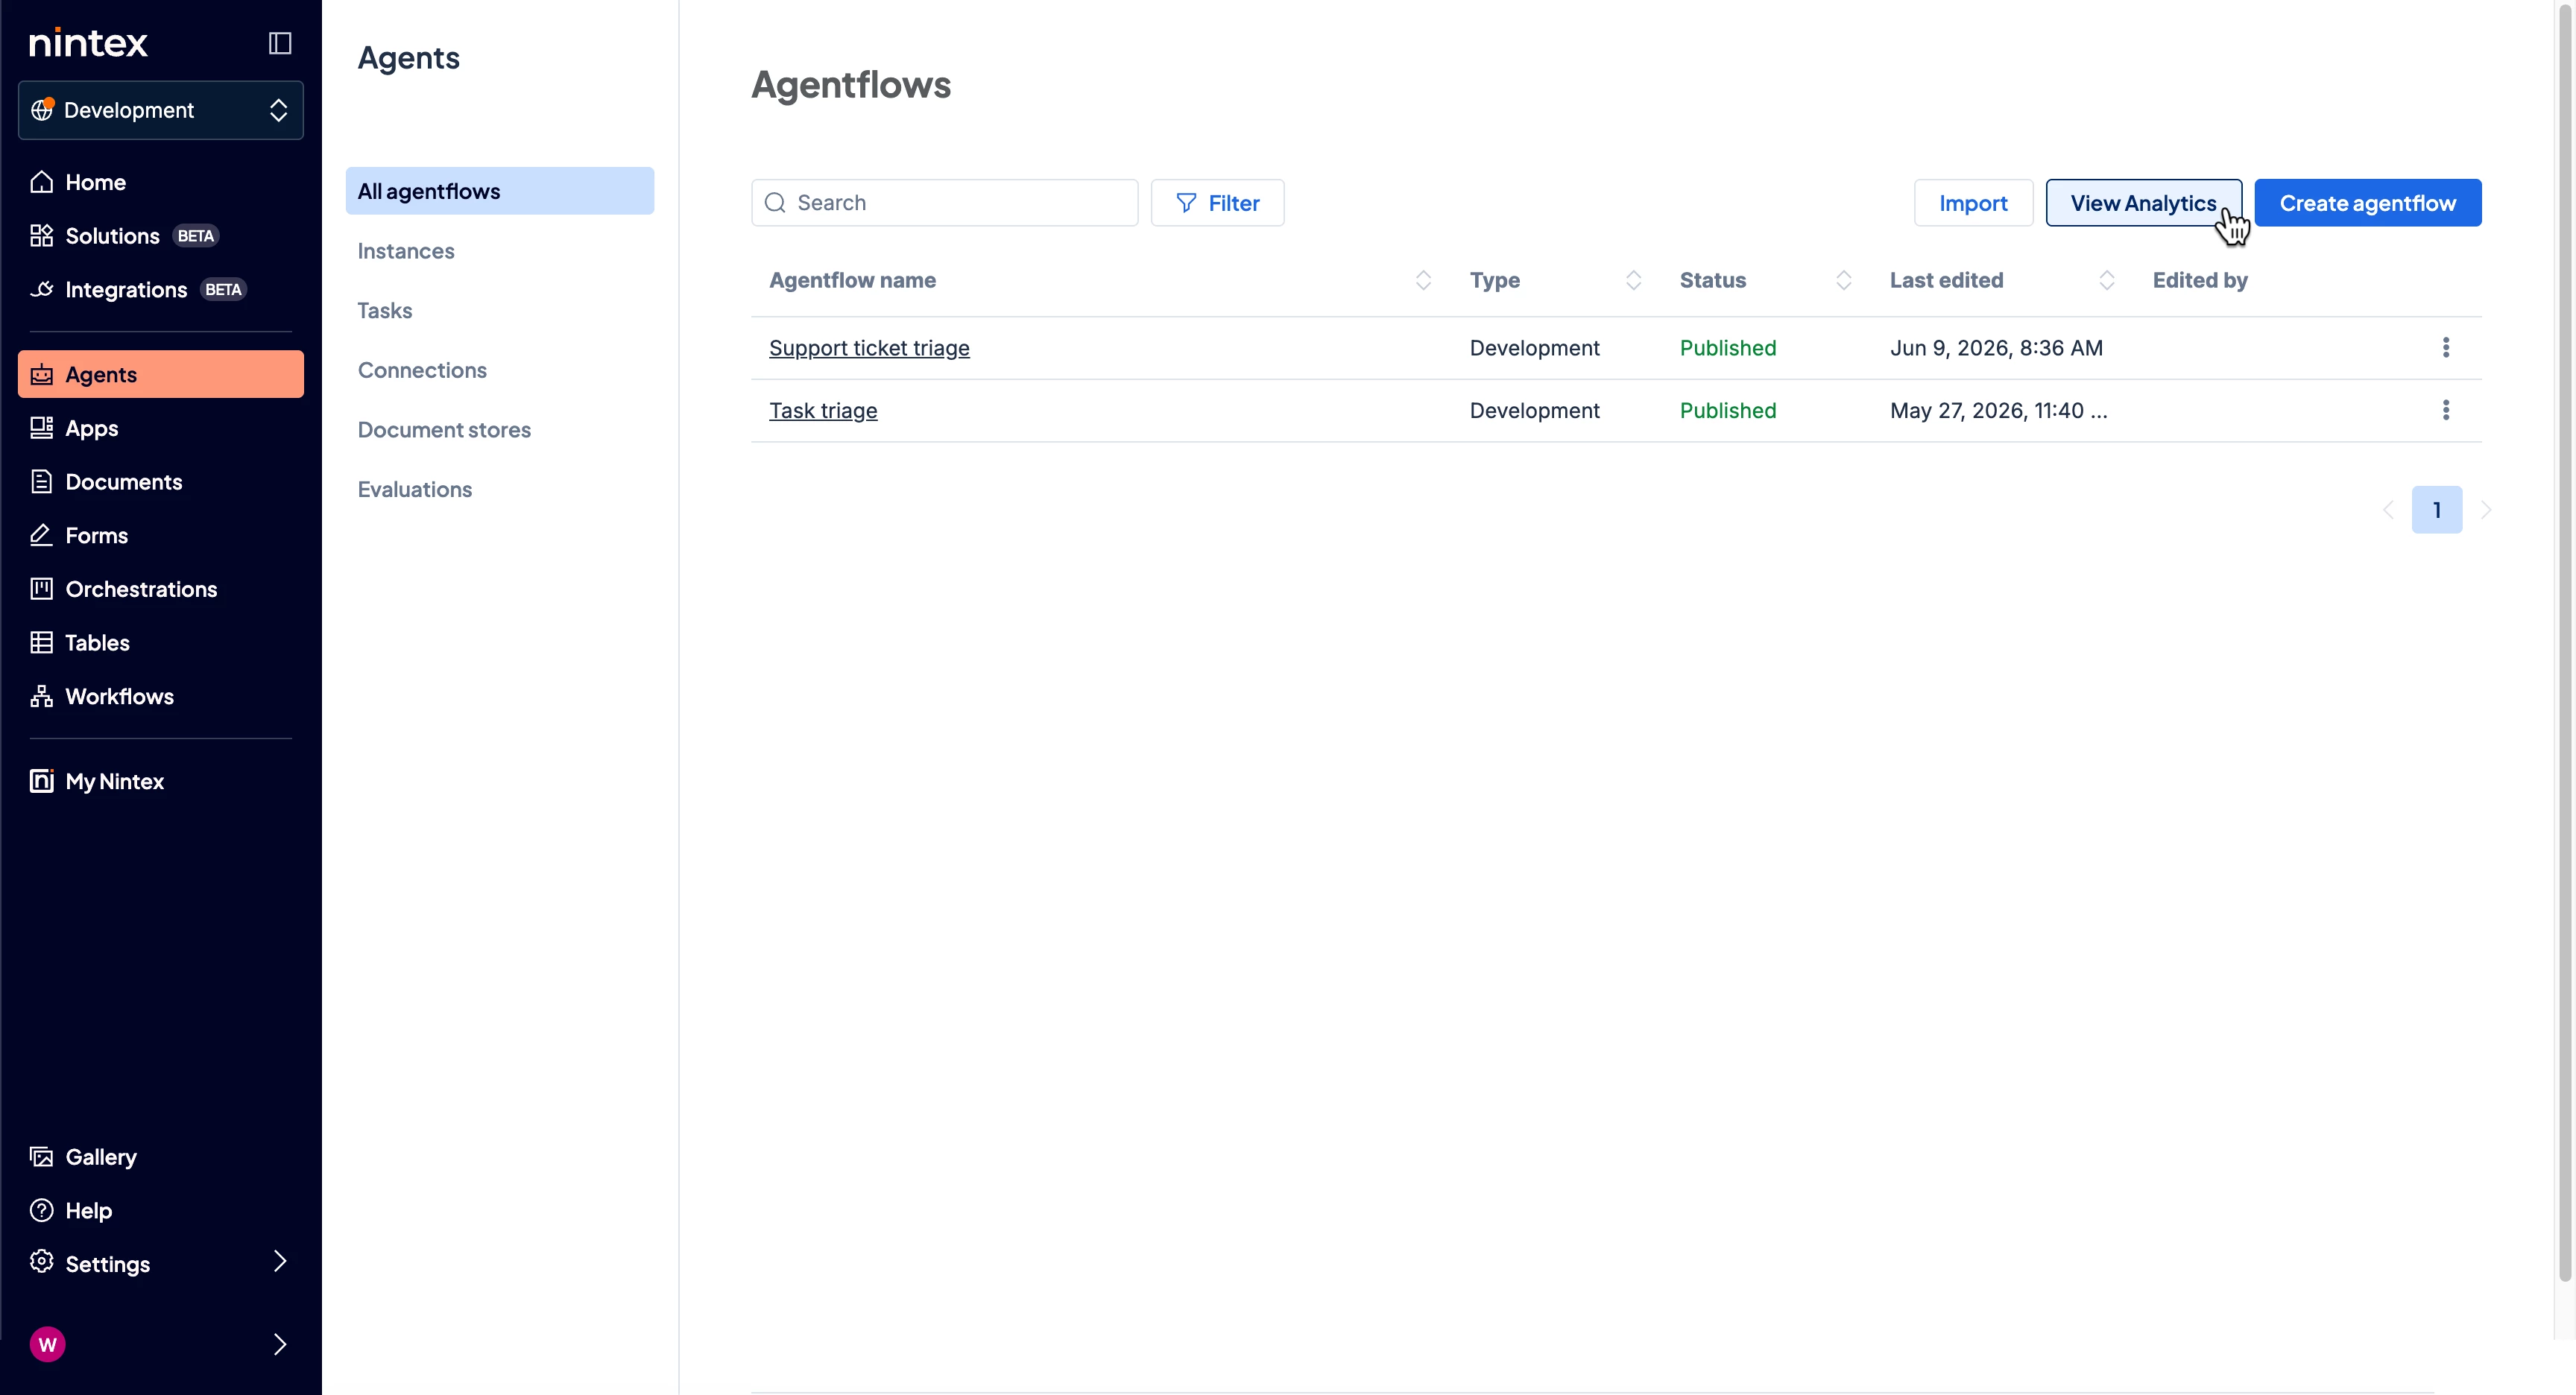Sort by Agentflow name column
This screenshot has height=1395, width=2576.
point(1423,281)
